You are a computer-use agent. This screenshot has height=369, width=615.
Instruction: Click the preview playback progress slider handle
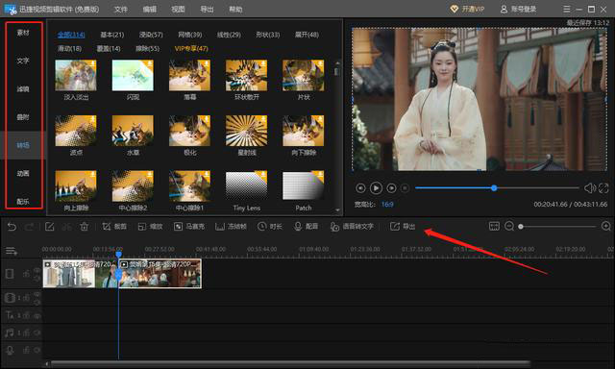[494, 188]
